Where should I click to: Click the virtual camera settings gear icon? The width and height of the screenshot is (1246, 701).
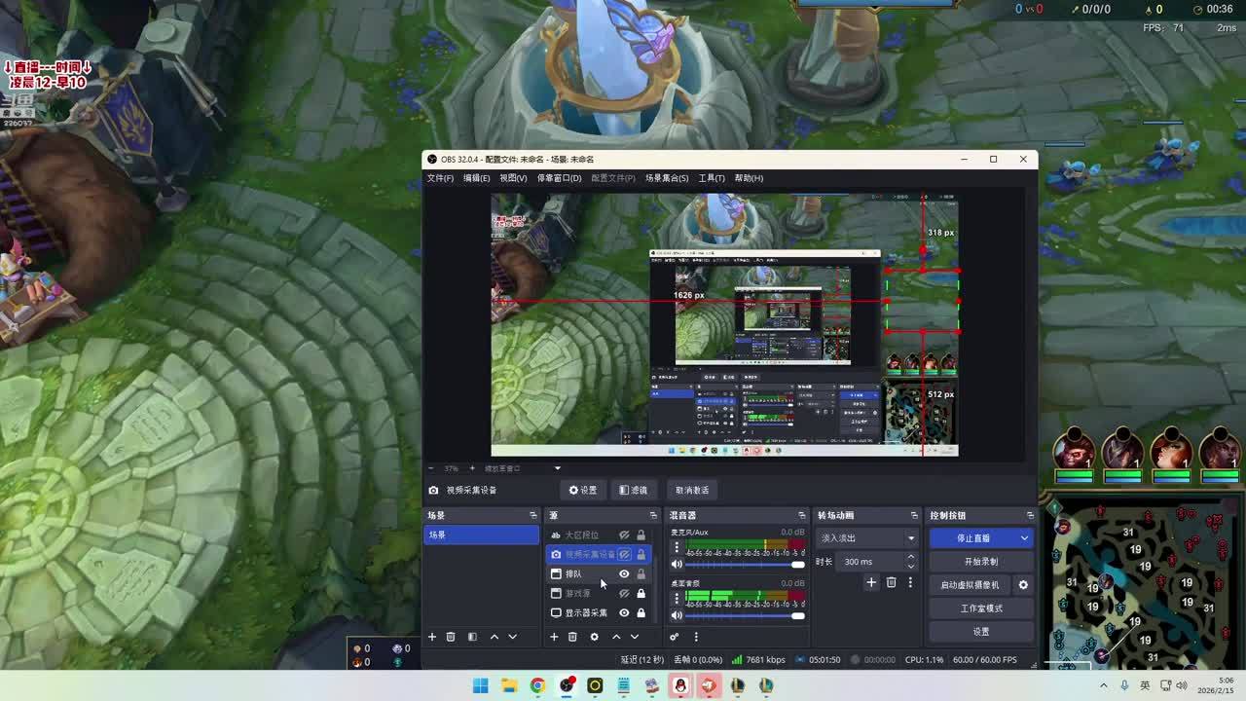1023,585
